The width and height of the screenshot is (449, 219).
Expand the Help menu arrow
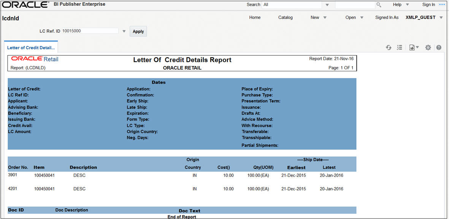pyautogui.click(x=408, y=5)
